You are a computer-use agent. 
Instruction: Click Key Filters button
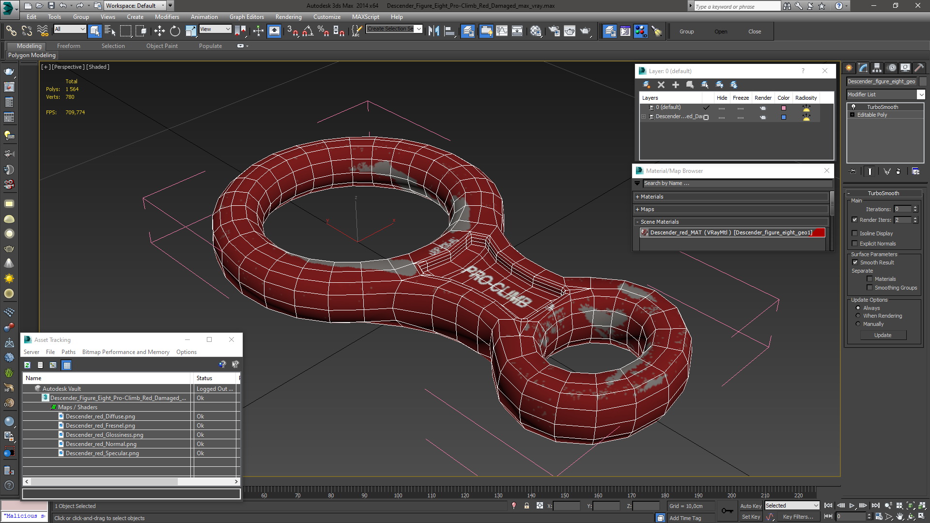pos(798,517)
